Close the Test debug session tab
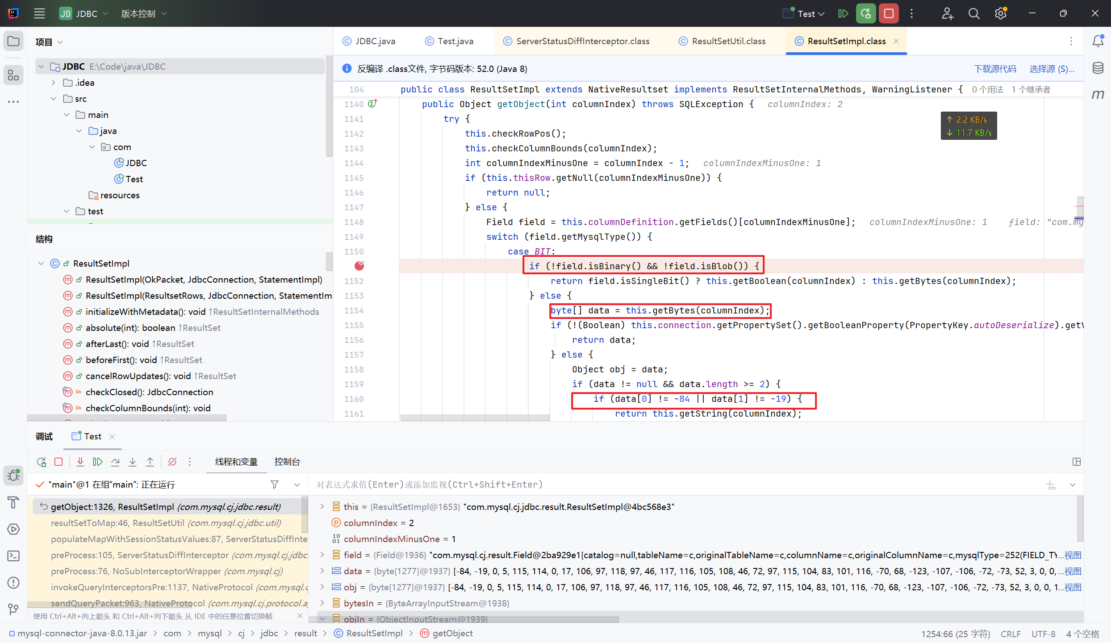The height and width of the screenshot is (643, 1111). (x=112, y=436)
